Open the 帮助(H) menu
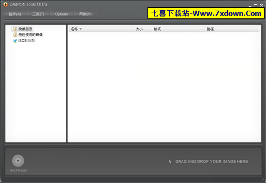Image resolution: width=266 pixels, height=183 pixels. [x=86, y=14]
